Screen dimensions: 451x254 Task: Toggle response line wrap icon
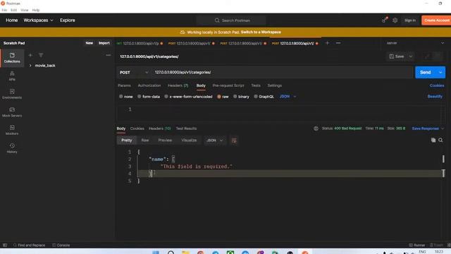pyautogui.click(x=234, y=140)
